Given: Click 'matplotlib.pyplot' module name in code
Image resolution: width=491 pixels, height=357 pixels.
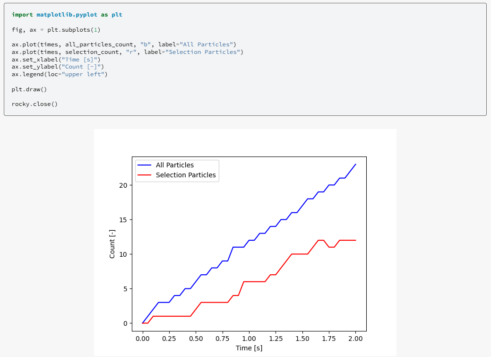Looking at the screenshot, I should pyautogui.click(x=67, y=15).
